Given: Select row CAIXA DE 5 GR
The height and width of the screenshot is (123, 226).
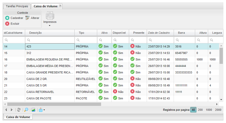Looking at the screenshot, I should (111, 85).
